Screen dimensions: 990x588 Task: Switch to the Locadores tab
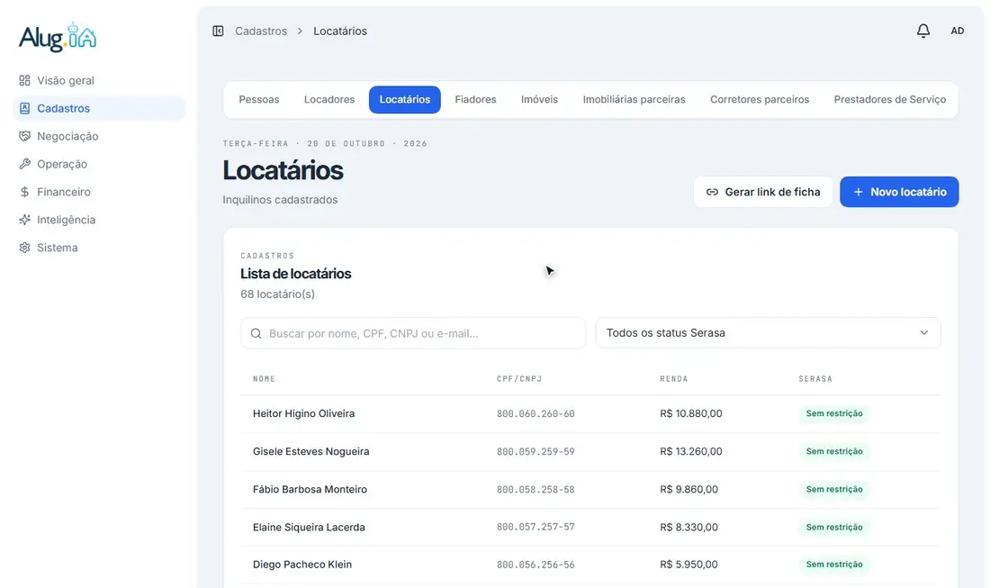[x=328, y=99]
